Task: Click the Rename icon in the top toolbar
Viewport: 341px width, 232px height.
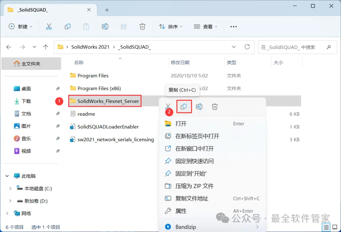Action: pos(105,27)
